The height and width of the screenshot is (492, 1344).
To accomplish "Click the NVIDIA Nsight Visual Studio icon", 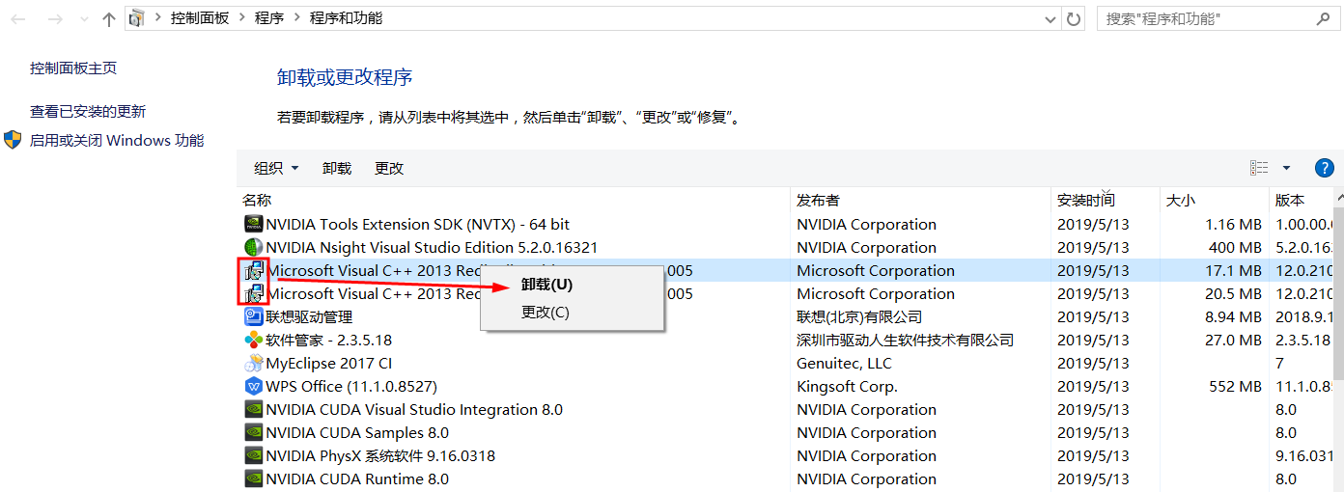I will pyautogui.click(x=253, y=248).
